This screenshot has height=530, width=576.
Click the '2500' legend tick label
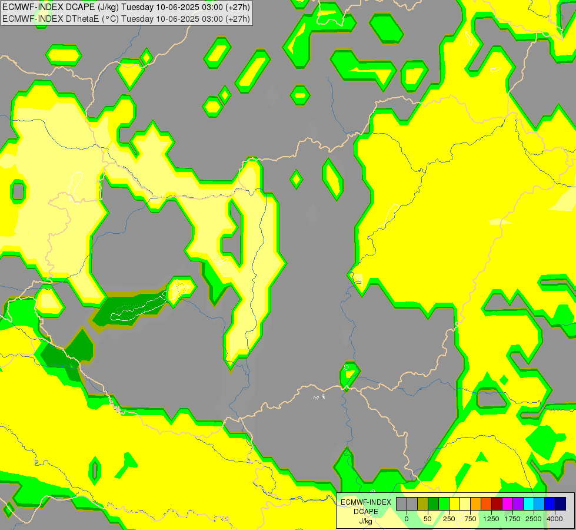[x=534, y=519]
